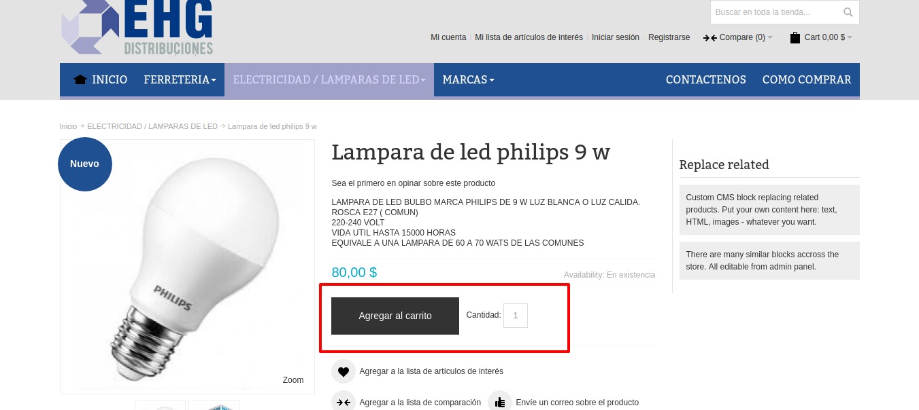Click the home icon beside INICIO

pos(80,79)
